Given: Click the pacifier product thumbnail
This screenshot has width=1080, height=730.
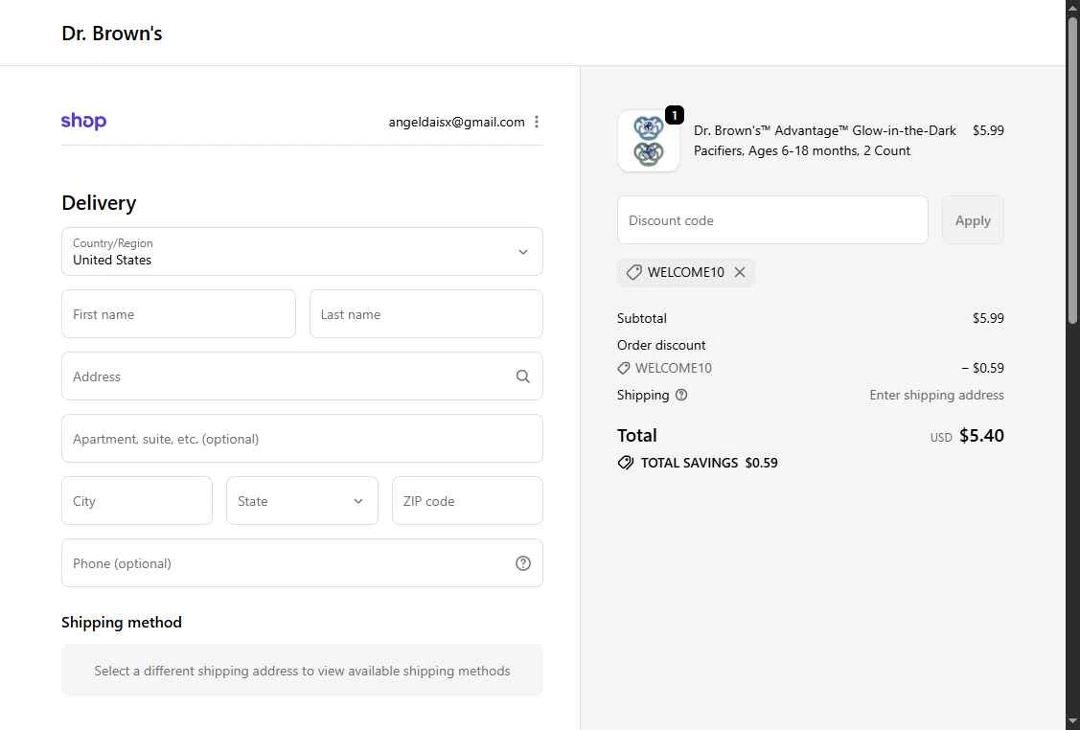Looking at the screenshot, I should point(648,141).
